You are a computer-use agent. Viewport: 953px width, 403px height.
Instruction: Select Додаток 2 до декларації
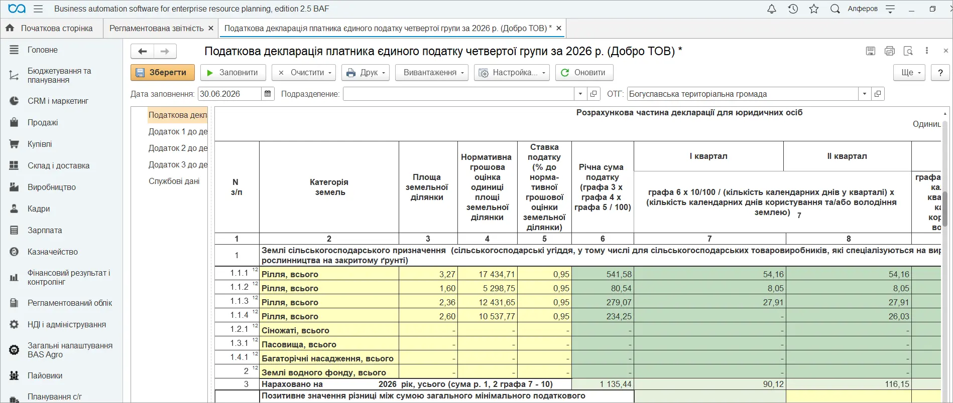(178, 148)
